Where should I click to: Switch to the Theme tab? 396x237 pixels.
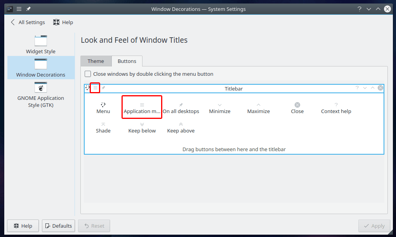click(96, 61)
